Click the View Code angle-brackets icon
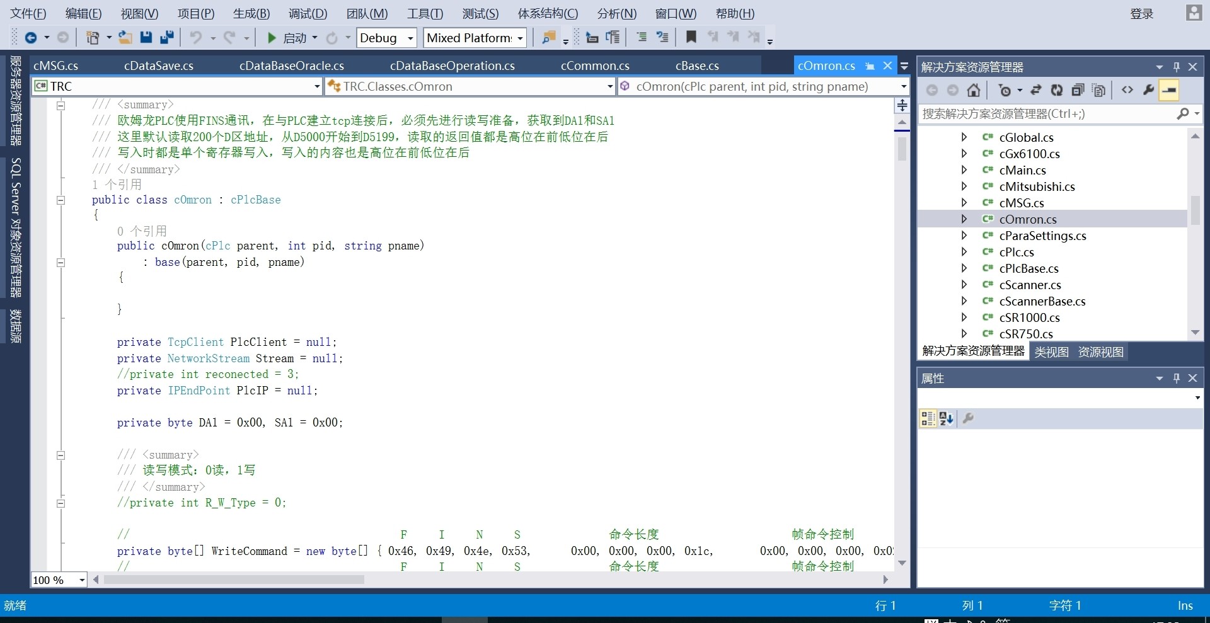1210x623 pixels. [1127, 91]
